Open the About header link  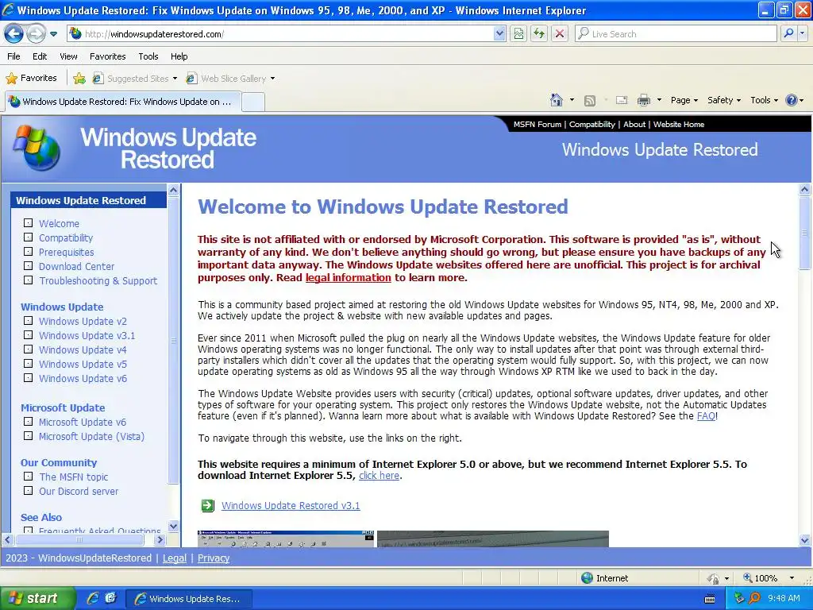coord(634,125)
